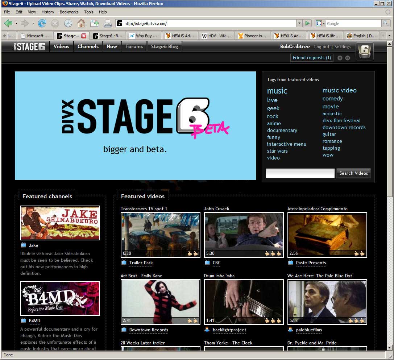Click the channel icon next to Jake
Image resolution: width=394 pixels, height=360 pixels.
coord(23,245)
